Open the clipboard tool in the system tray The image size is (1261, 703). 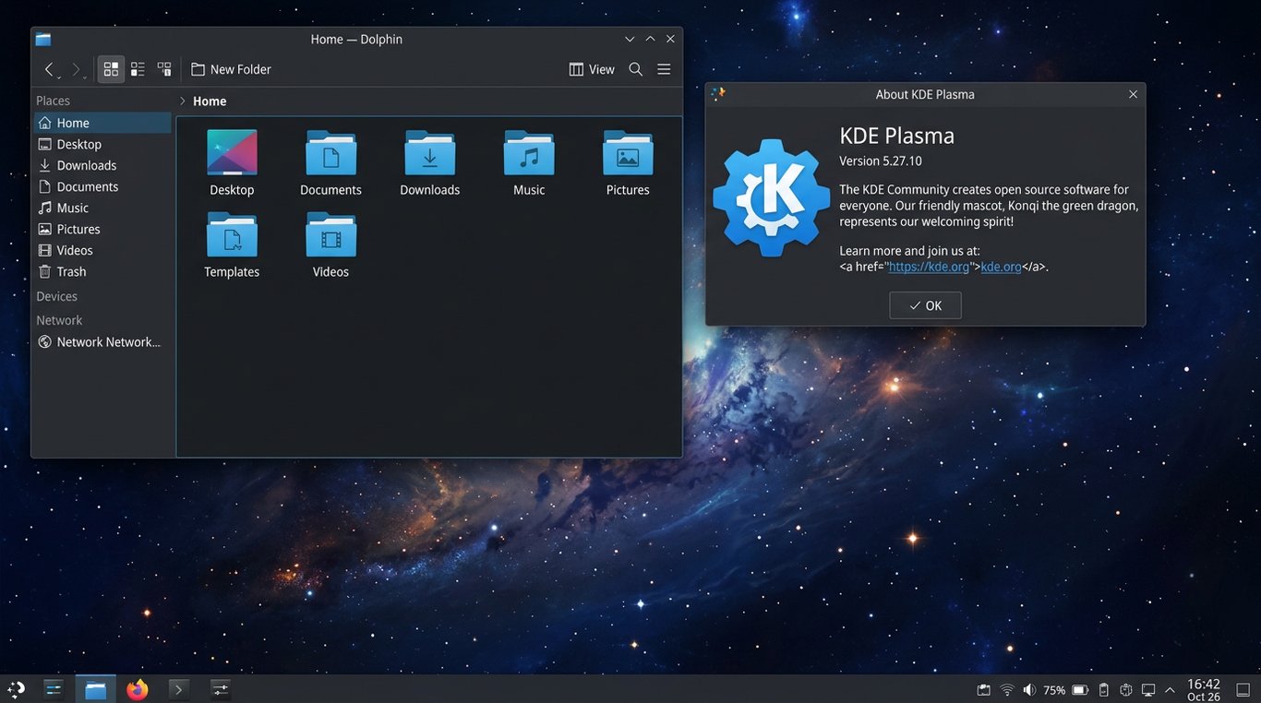coord(1103,689)
